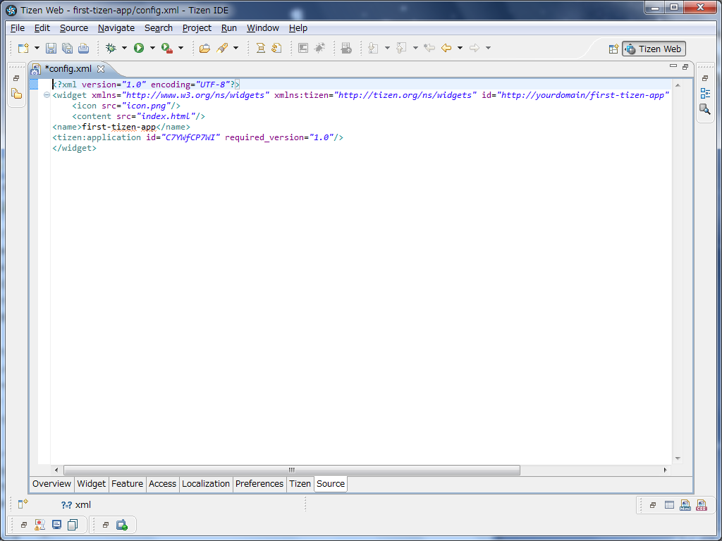Switch to the Overview tab
Viewport: 722px width, 541px height.
pyautogui.click(x=51, y=484)
